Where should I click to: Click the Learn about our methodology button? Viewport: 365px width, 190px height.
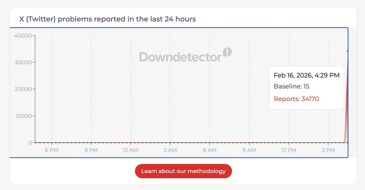[x=183, y=171]
